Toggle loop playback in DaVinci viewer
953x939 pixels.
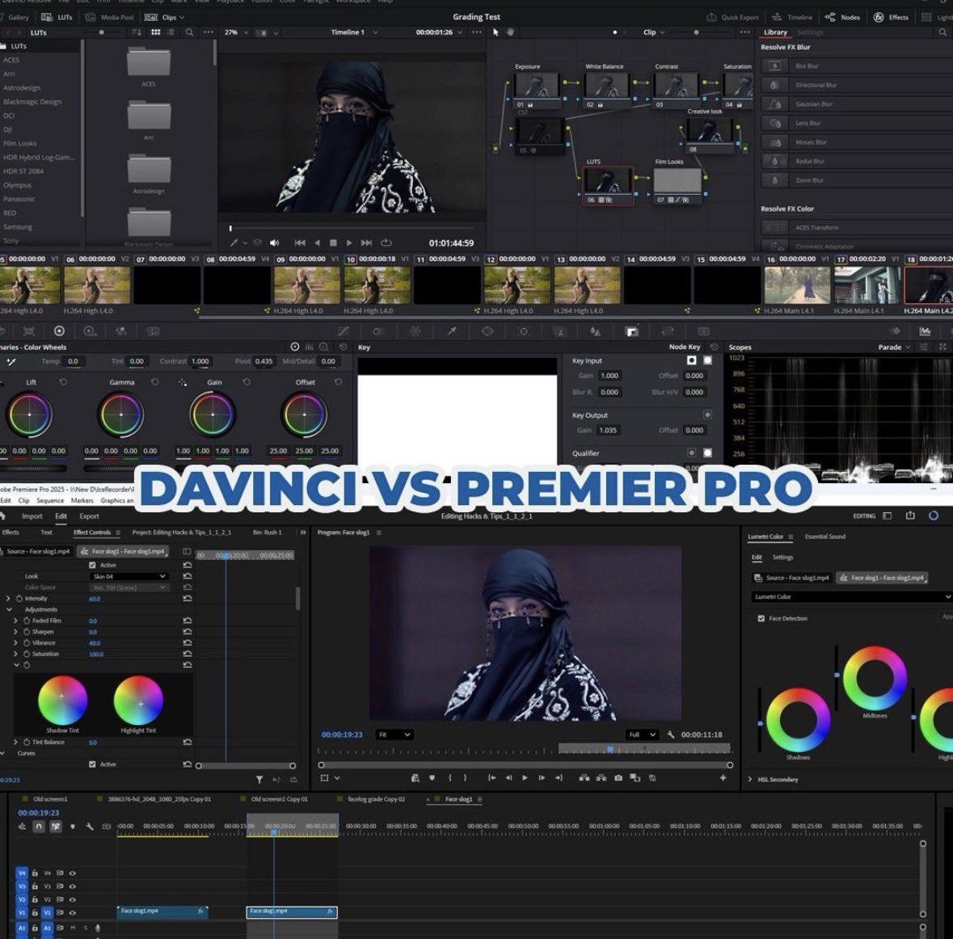pyautogui.click(x=386, y=242)
